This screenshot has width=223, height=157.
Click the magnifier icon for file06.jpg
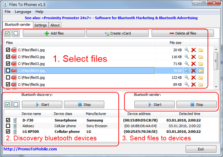[x=187, y=85]
